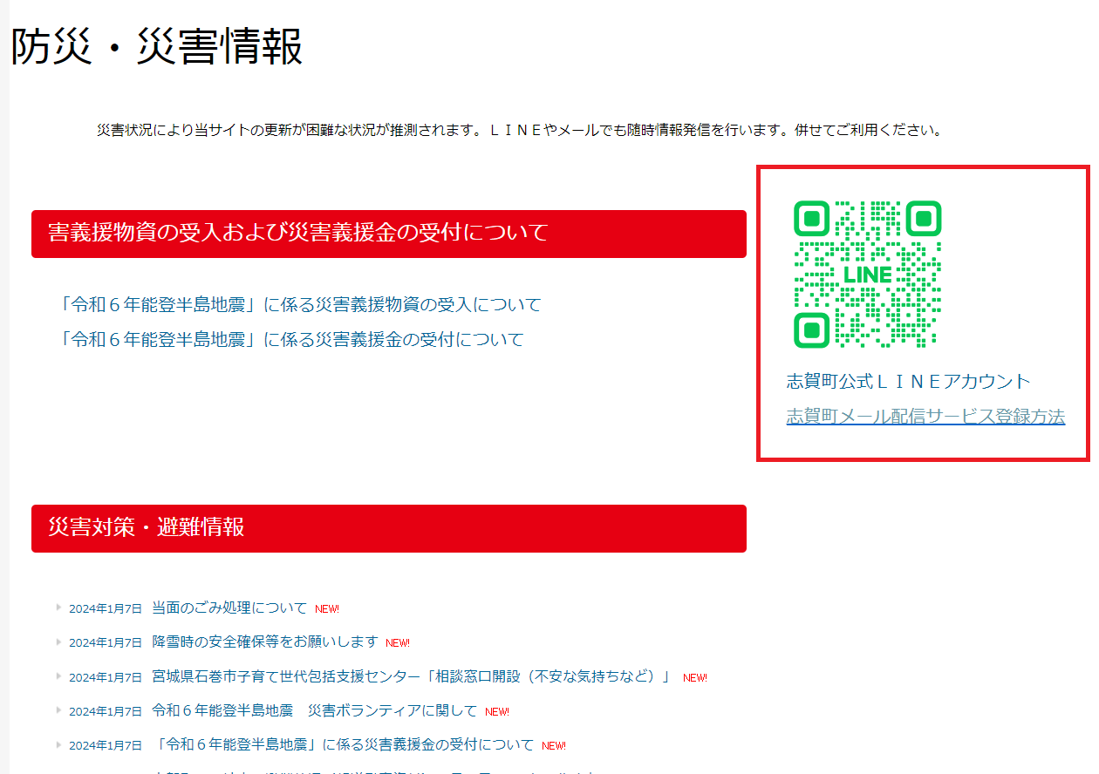
Task: Click the NEW! badge after 相談窓口開設 item
Action: (695, 678)
